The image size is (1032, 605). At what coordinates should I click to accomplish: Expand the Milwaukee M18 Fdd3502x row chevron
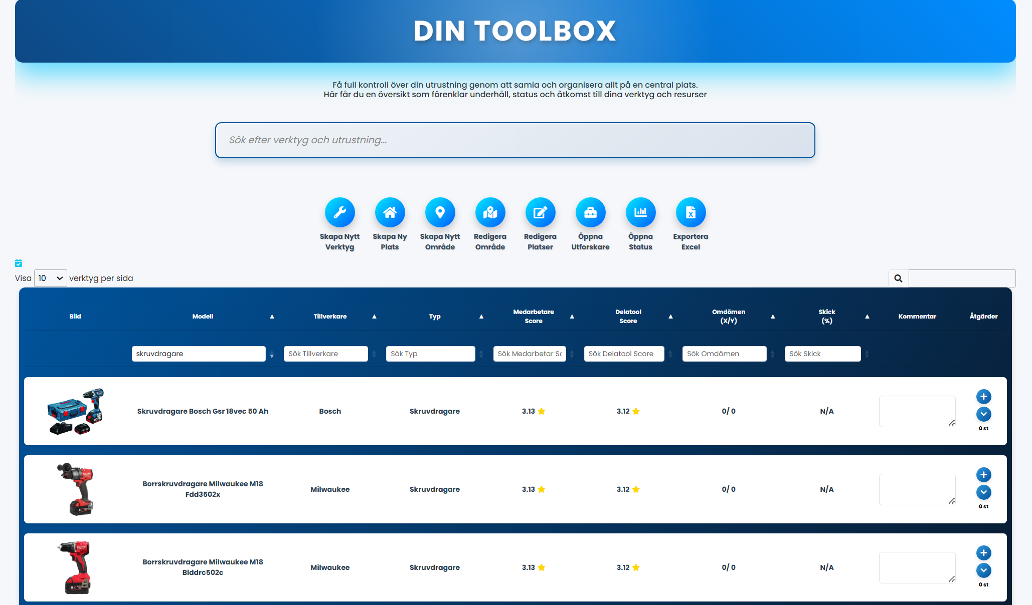click(983, 492)
